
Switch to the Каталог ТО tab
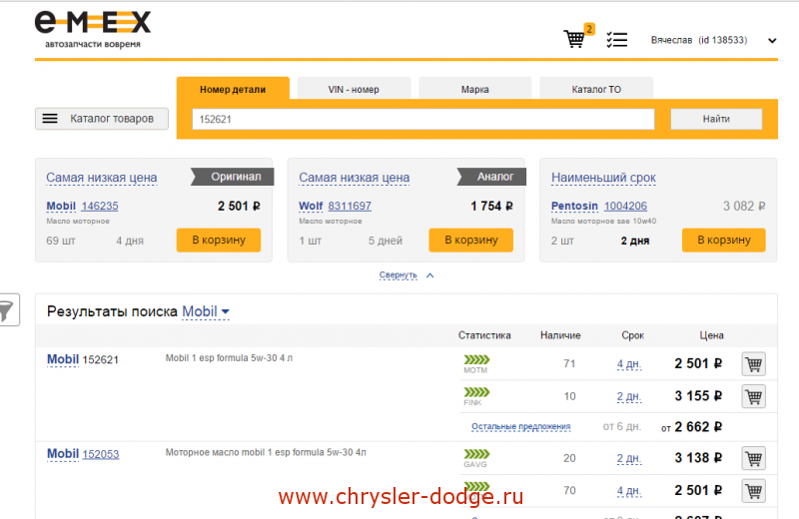(x=596, y=89)
